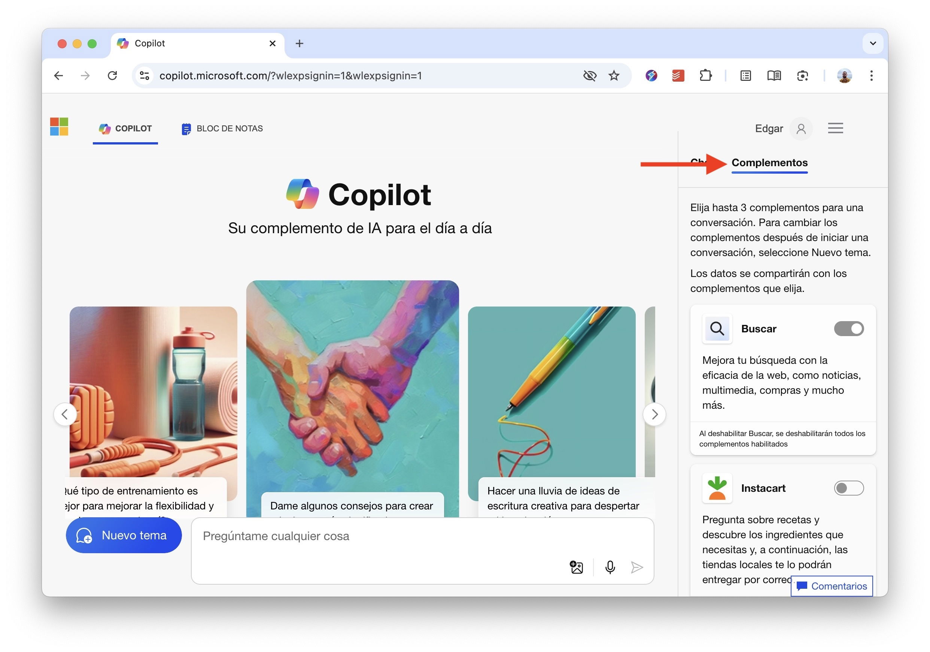
Task: Toggle reading mode book icon
Action: tap(774, 76)
